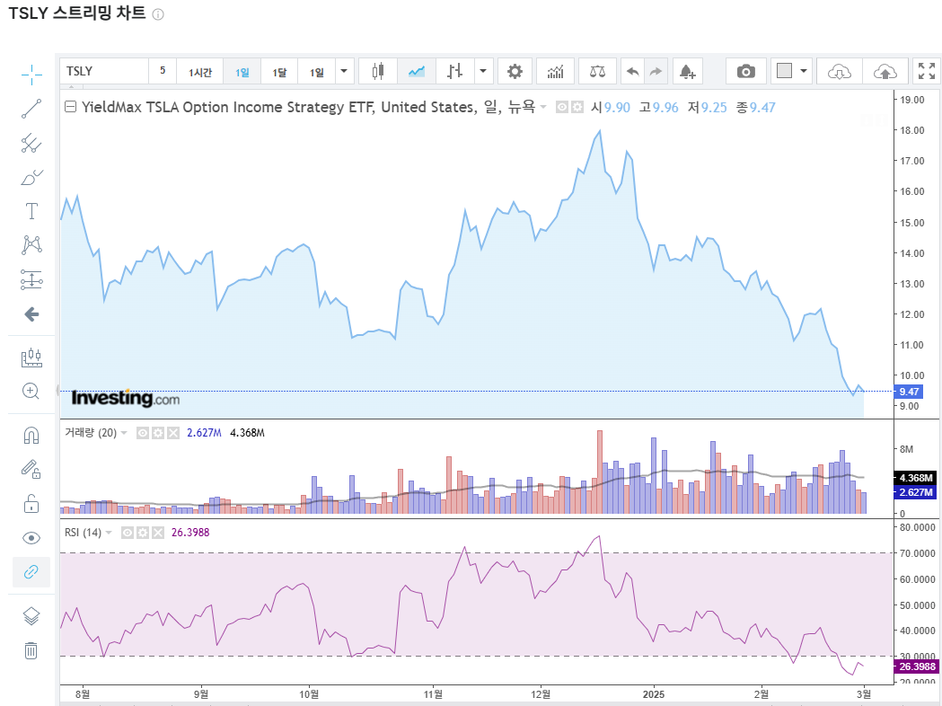Screen dimensions: 942x706
Task: Click the undo arrow
Action: pos(632,72)
